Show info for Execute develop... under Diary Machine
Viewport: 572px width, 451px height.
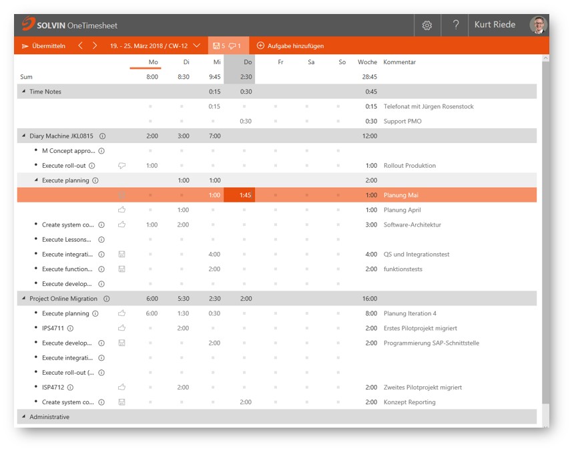pos(101,284)
